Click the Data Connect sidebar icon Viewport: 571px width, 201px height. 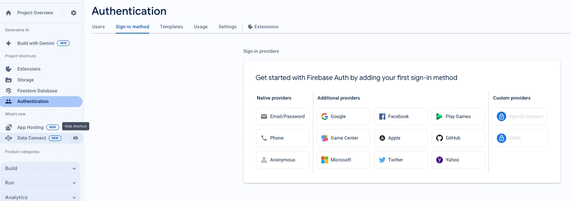point(9,138)
